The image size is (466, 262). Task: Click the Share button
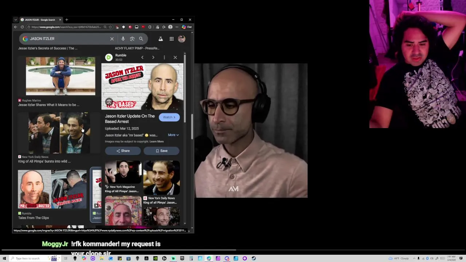point(123,151)
